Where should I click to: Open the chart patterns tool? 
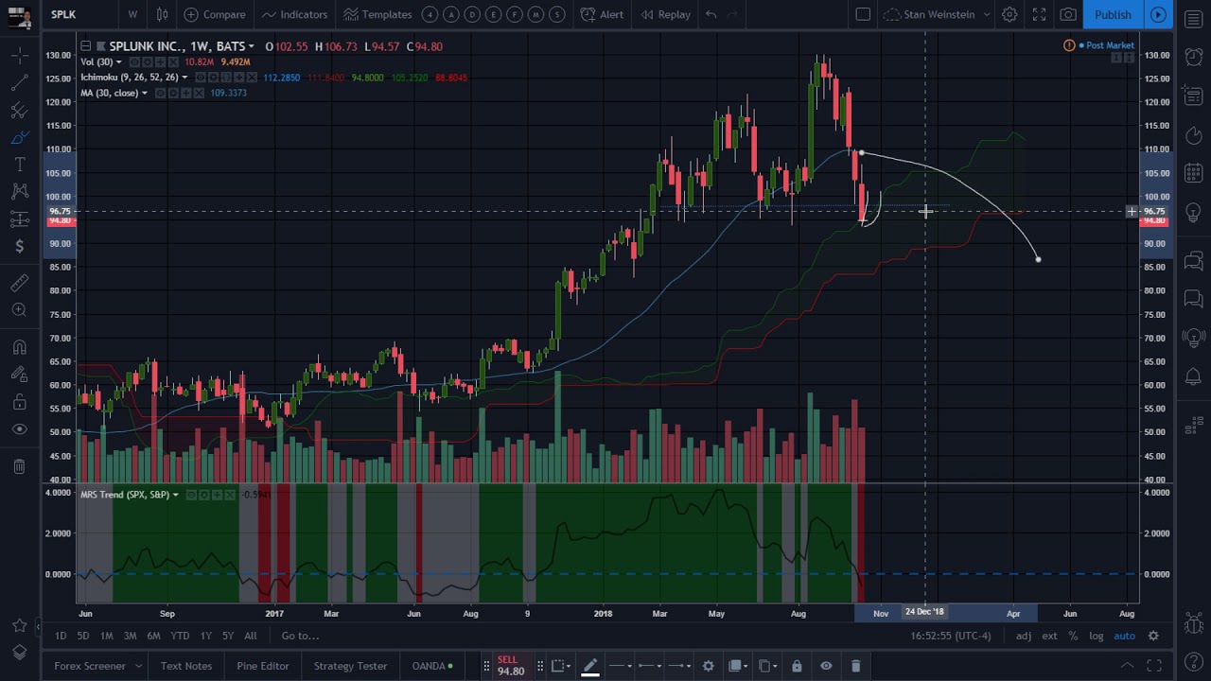[x=19, y=192]
